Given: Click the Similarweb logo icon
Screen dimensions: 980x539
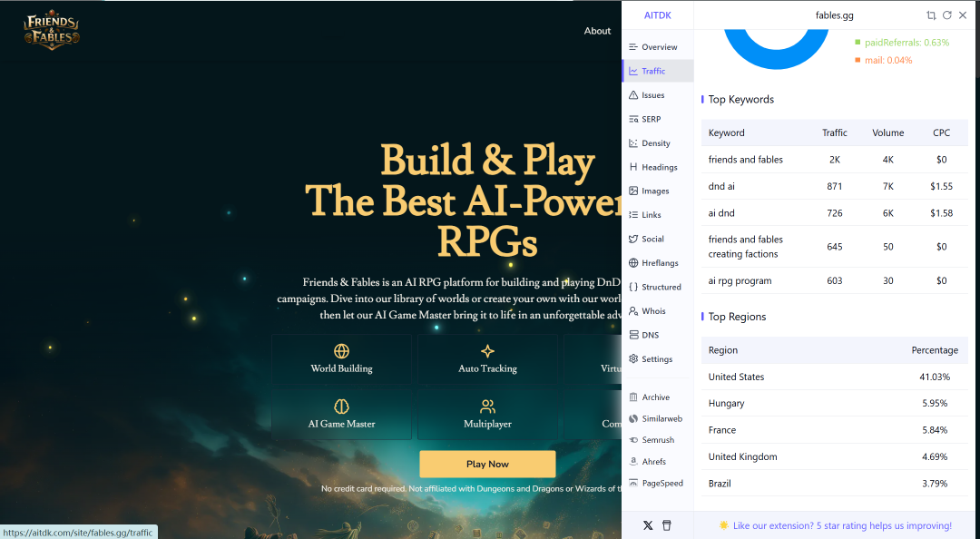Looking at the screenshot, I should (x=633, y=418).
